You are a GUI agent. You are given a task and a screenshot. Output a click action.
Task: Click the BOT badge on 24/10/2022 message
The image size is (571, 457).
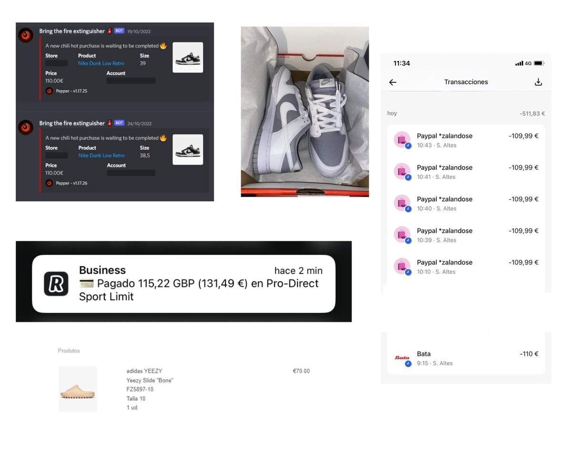(119, 123)
